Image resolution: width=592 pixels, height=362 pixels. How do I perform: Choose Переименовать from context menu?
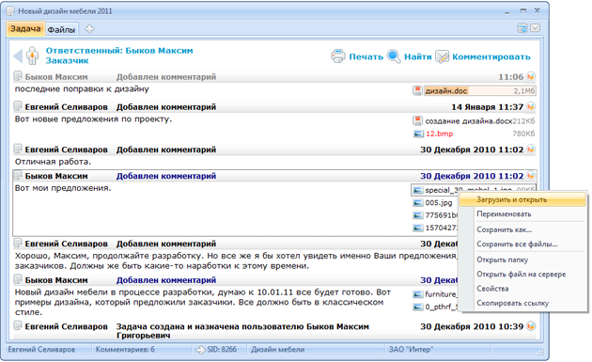(522, 213)
